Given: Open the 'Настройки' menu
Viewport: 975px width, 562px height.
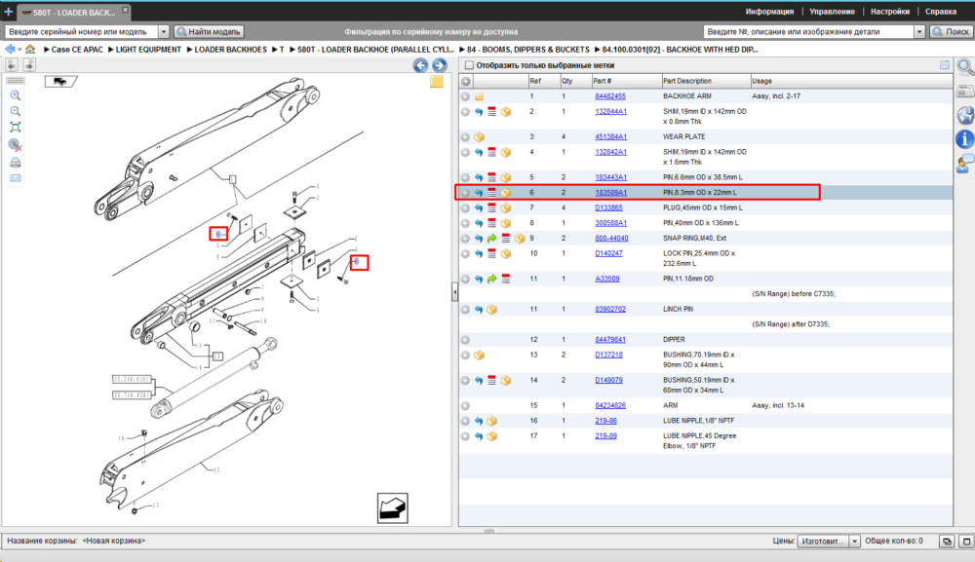Looking at the screenshot, I should tap(890, 12).
